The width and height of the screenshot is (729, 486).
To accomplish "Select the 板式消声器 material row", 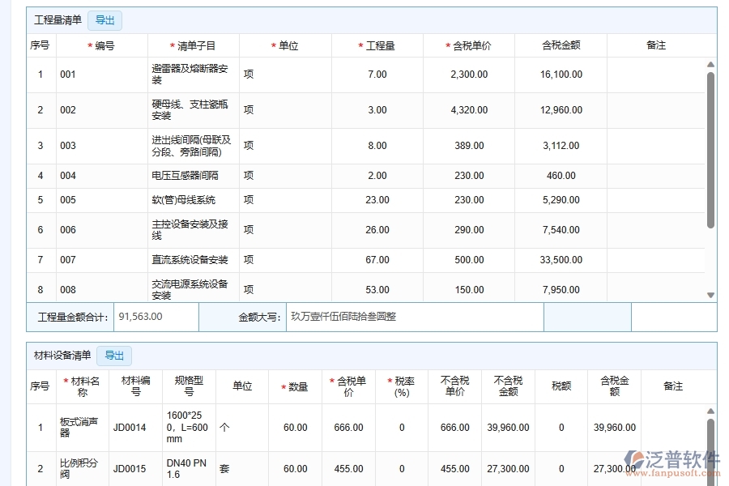I will [81, 427].
